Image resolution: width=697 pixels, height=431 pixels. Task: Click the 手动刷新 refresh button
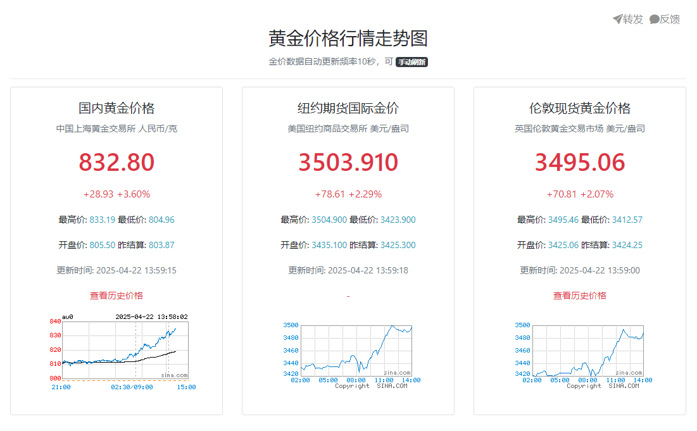click(x=411, y=62)
